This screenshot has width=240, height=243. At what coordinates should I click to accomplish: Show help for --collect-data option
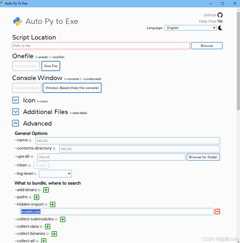coord(41,227)
